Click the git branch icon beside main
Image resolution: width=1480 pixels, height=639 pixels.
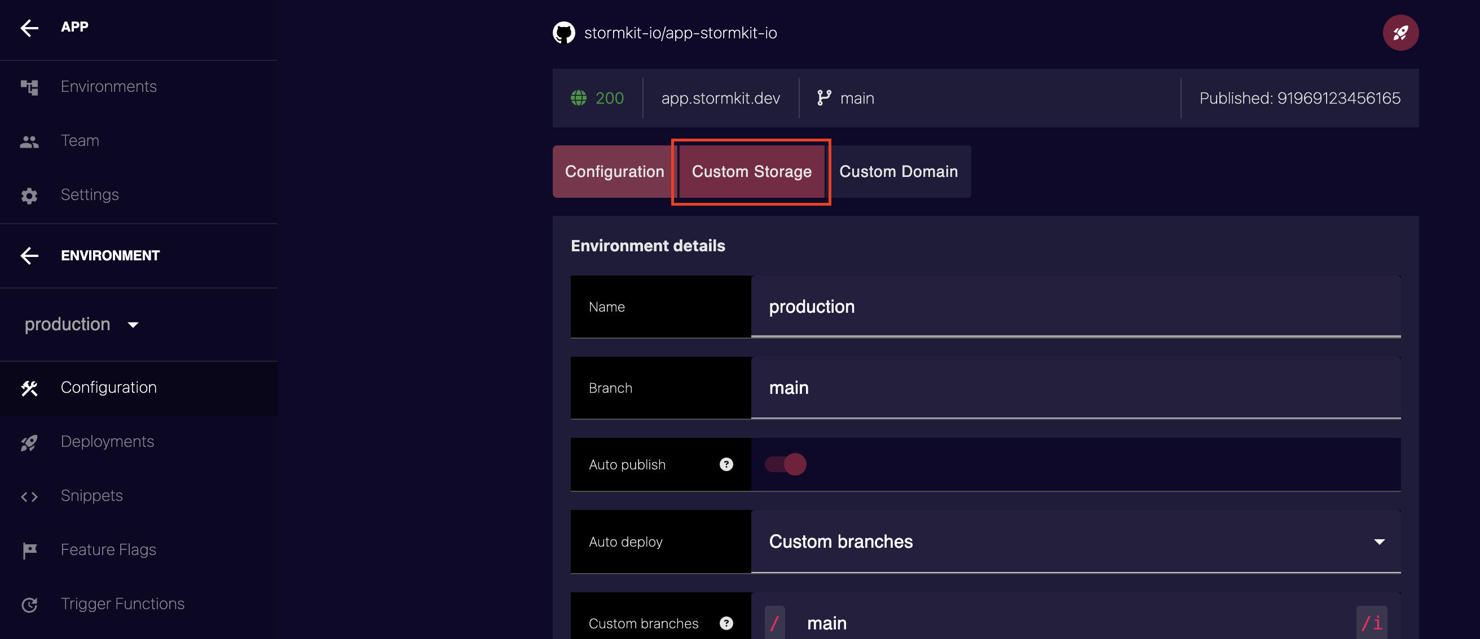824,98
